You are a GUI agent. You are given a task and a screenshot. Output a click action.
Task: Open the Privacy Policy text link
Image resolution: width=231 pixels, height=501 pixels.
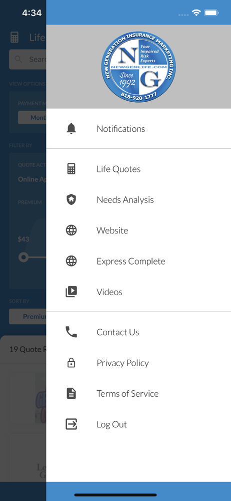[122, 363]
